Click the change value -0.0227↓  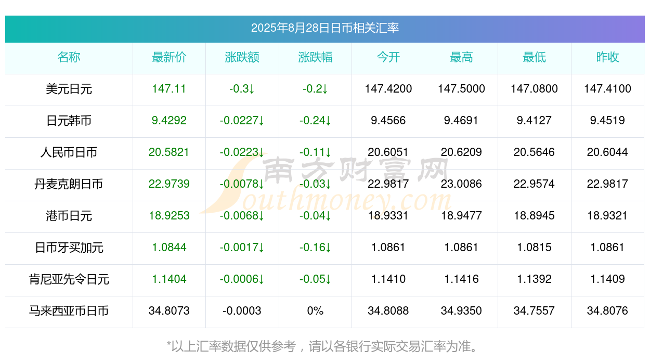click(x=242, y=121)
